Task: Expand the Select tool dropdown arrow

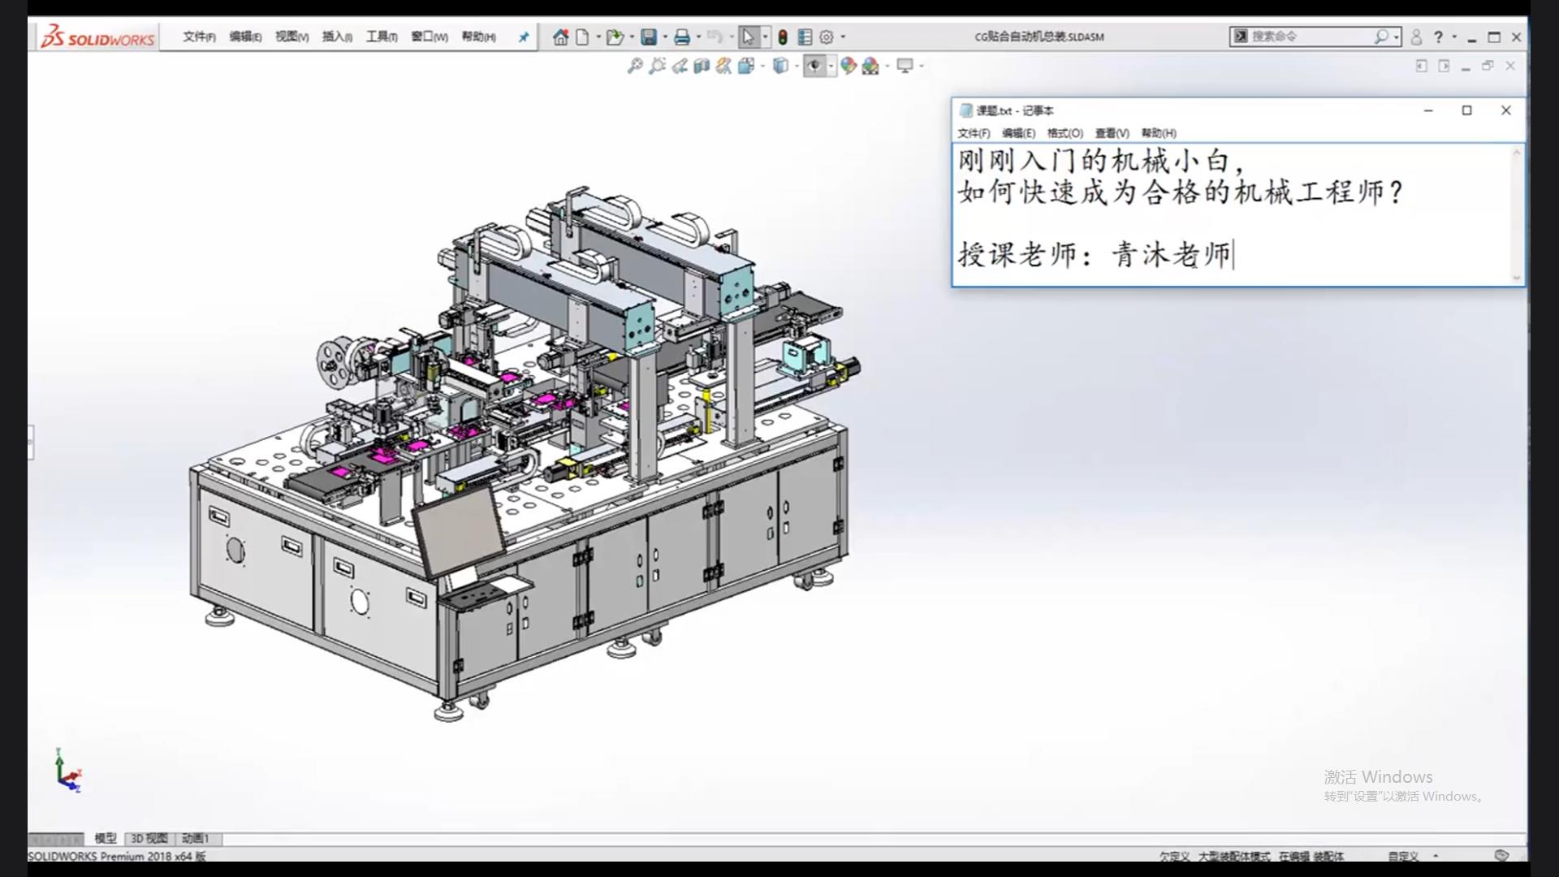Action: click(x=765, y=37)
